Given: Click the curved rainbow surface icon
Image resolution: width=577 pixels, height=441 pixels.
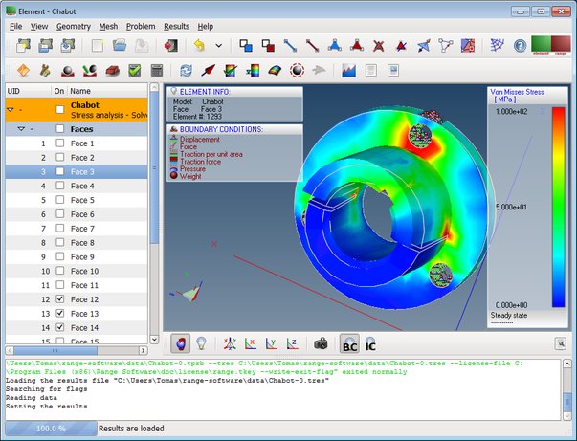Looking at the screenshot, I should tap(275, 70).
